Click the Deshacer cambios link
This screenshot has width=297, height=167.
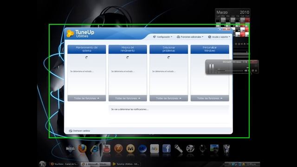click(82, 131)
